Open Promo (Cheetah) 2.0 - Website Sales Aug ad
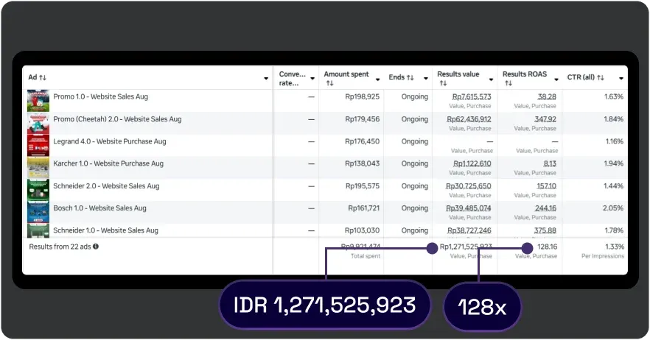The width and height of the screenshot is (650, 340). pos(117,119)
